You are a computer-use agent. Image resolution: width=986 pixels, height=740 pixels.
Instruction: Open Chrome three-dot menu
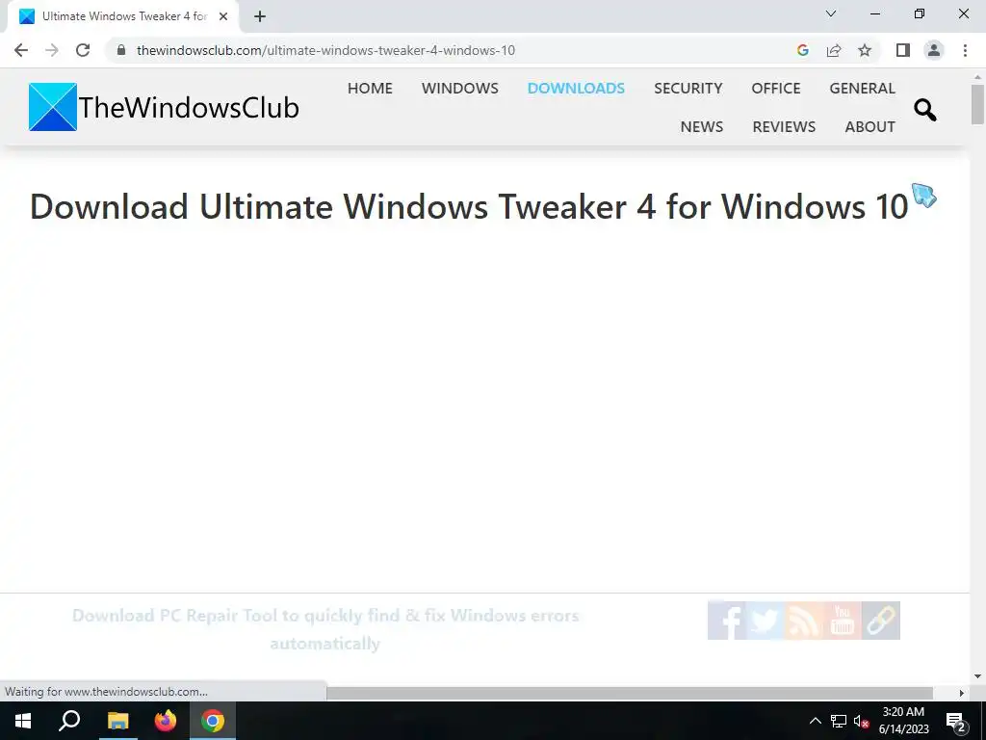click(x=965, y=50)
